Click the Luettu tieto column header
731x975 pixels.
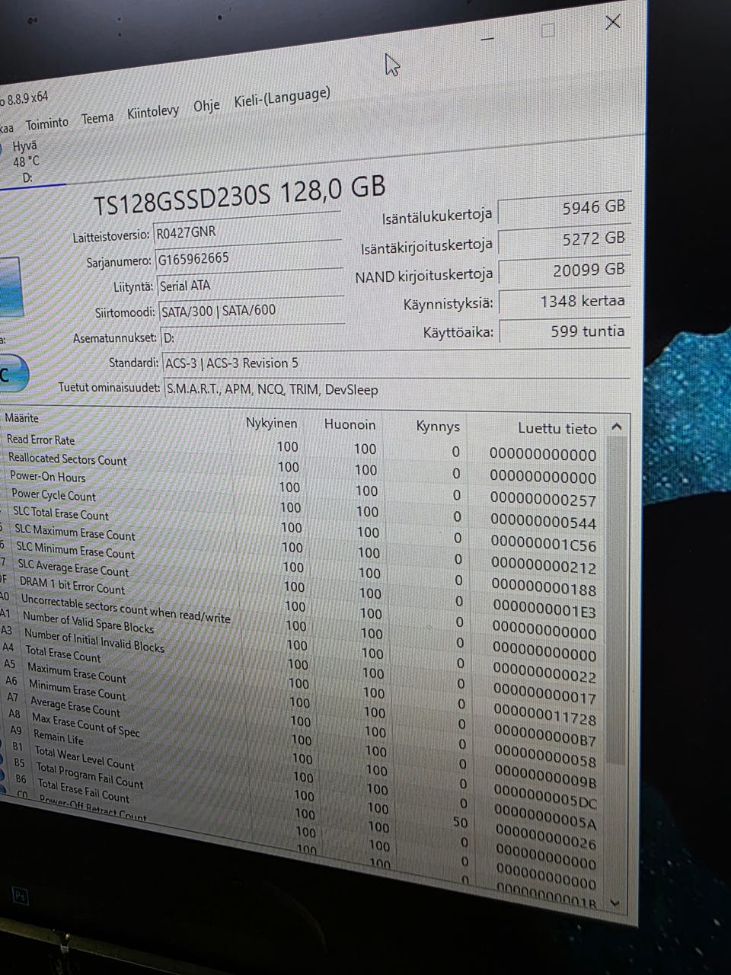(x=557, y=429)
